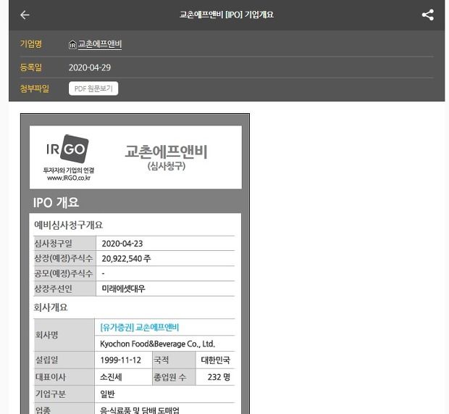The image size is (449, 414).
Task: Select the underwriter 미래에셋대우
Action: (123, 289)
